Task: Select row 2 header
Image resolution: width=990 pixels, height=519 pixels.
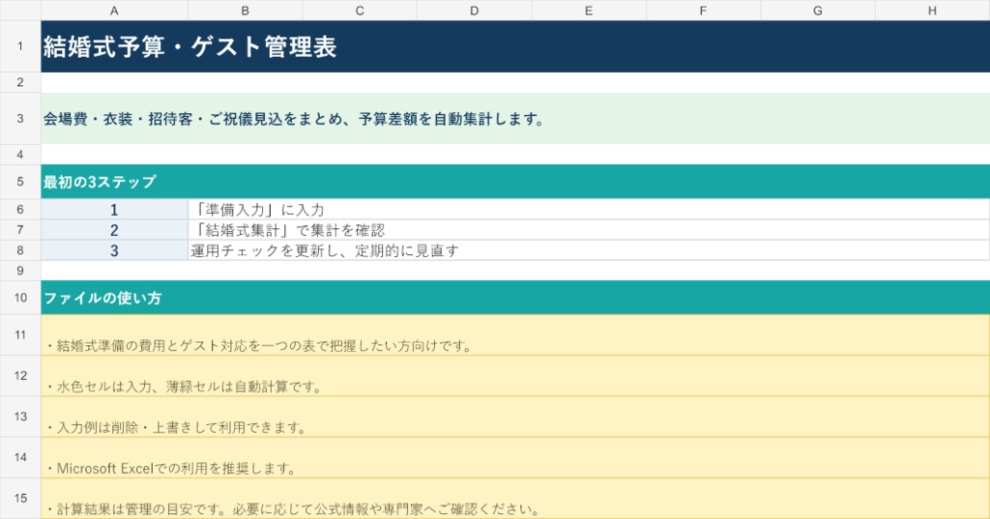Action: coord(20,82)
